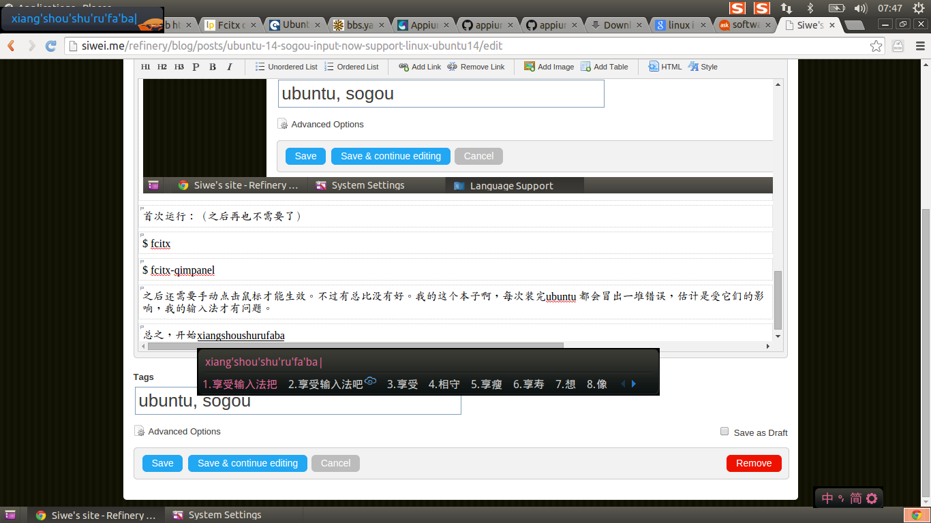
Task: Click Save & continue editing
Action: [x=247, y=463]
